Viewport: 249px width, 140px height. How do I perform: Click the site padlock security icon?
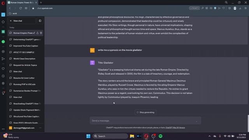coord(33,8)
